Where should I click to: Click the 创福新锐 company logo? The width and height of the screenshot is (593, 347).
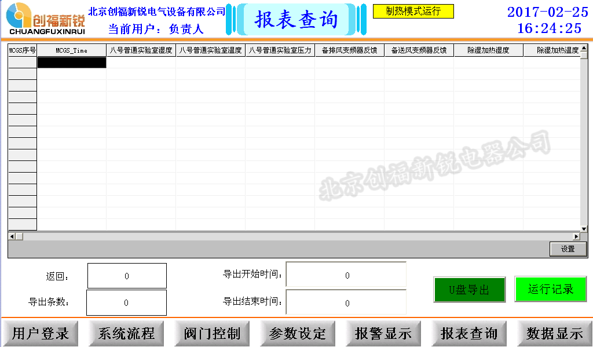(x=46, y=19)
